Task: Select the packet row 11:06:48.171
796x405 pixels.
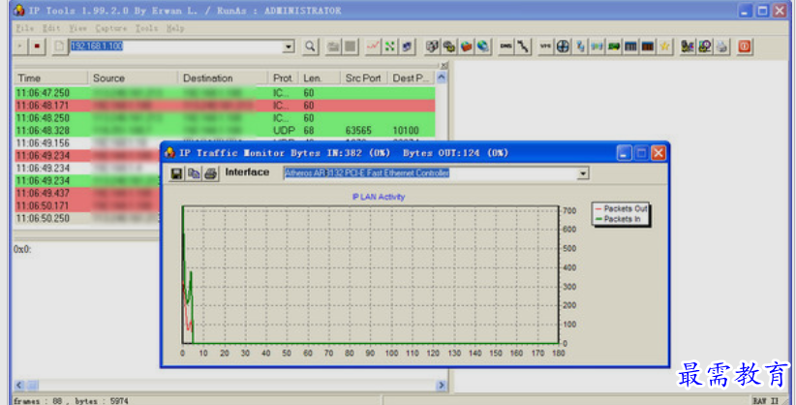Action: pyautogui.click(x=225, y=106)
